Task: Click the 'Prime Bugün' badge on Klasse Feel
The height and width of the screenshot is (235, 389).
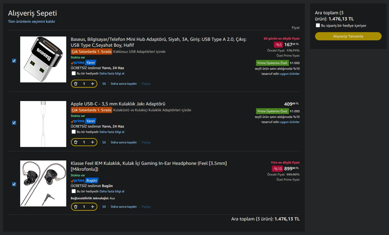Action: click(85, 180)
